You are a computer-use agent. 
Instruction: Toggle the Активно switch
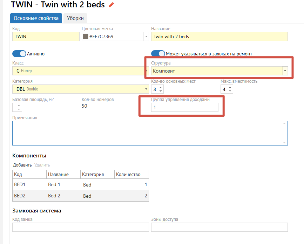(19, 54)
